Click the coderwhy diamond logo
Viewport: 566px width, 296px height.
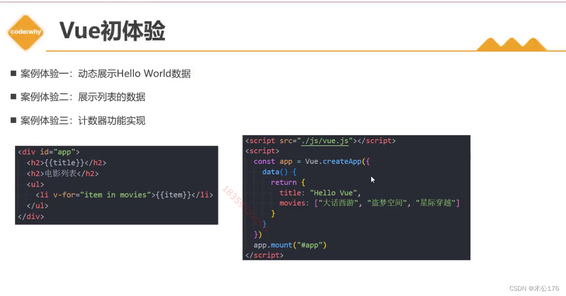[x=25, y=32]
